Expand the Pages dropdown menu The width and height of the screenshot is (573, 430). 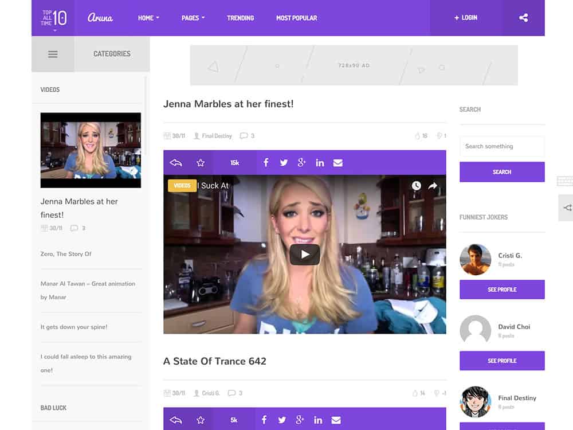pyautogui.click(x=193, y=18)
